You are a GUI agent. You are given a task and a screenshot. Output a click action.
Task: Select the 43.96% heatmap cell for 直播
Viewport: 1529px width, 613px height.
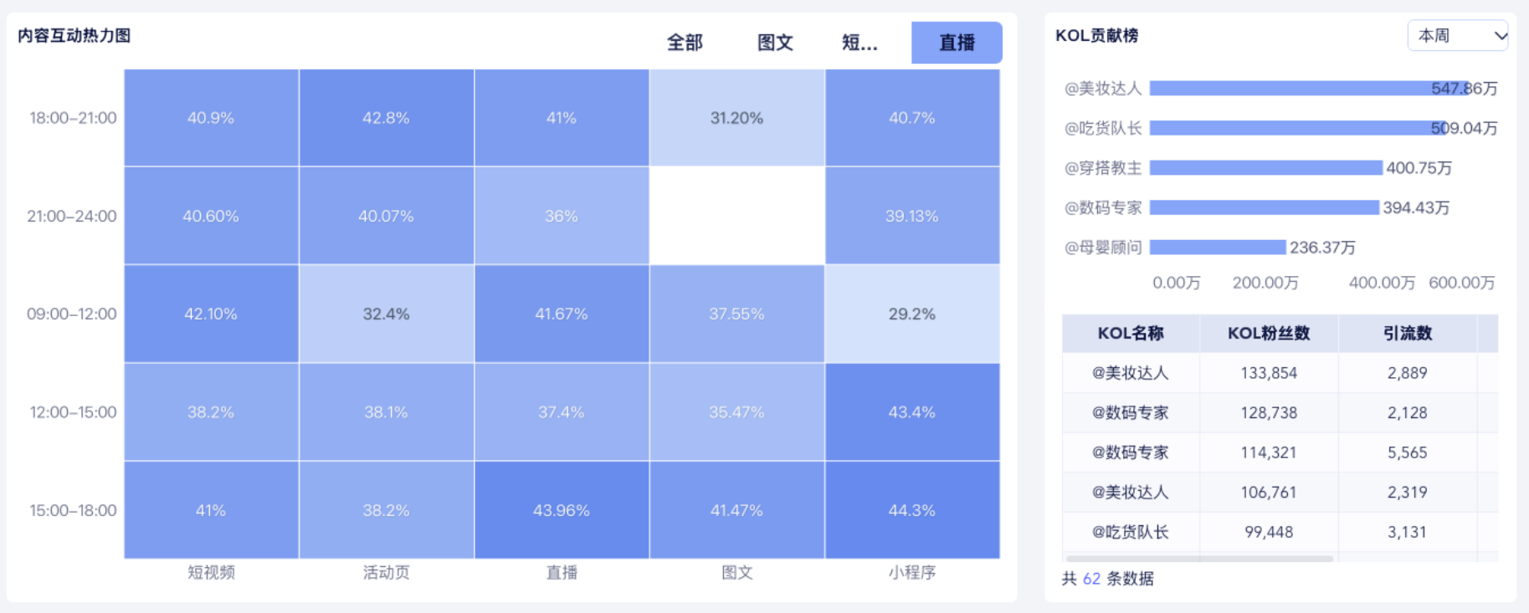(x=562, y=509)
